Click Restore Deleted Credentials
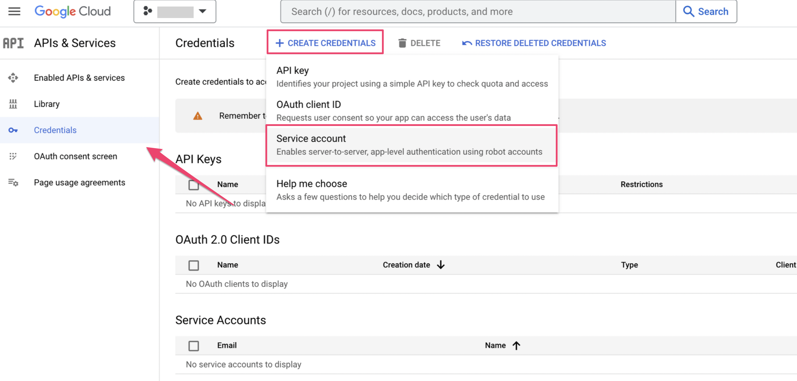This screenshot has height=381, width=797. click(534, 43)
